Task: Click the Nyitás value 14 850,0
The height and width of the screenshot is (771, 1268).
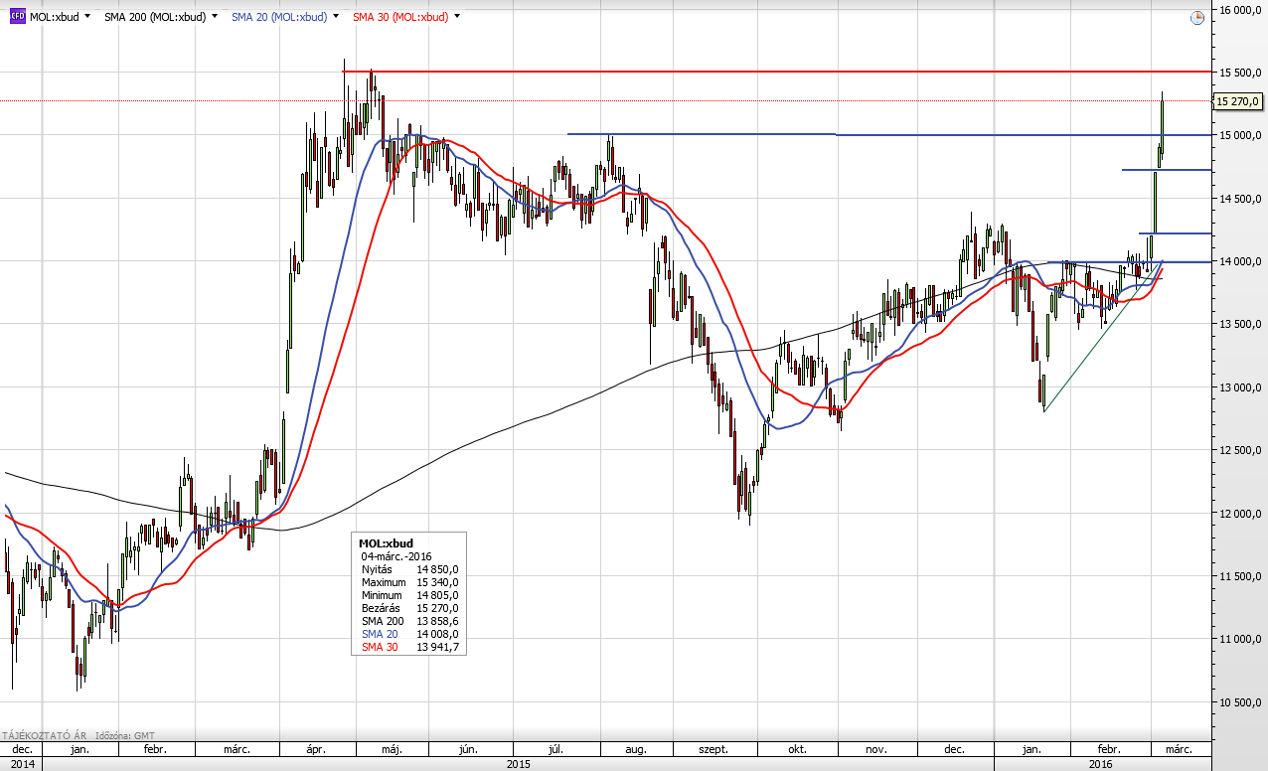Action: tap(437, 569)
